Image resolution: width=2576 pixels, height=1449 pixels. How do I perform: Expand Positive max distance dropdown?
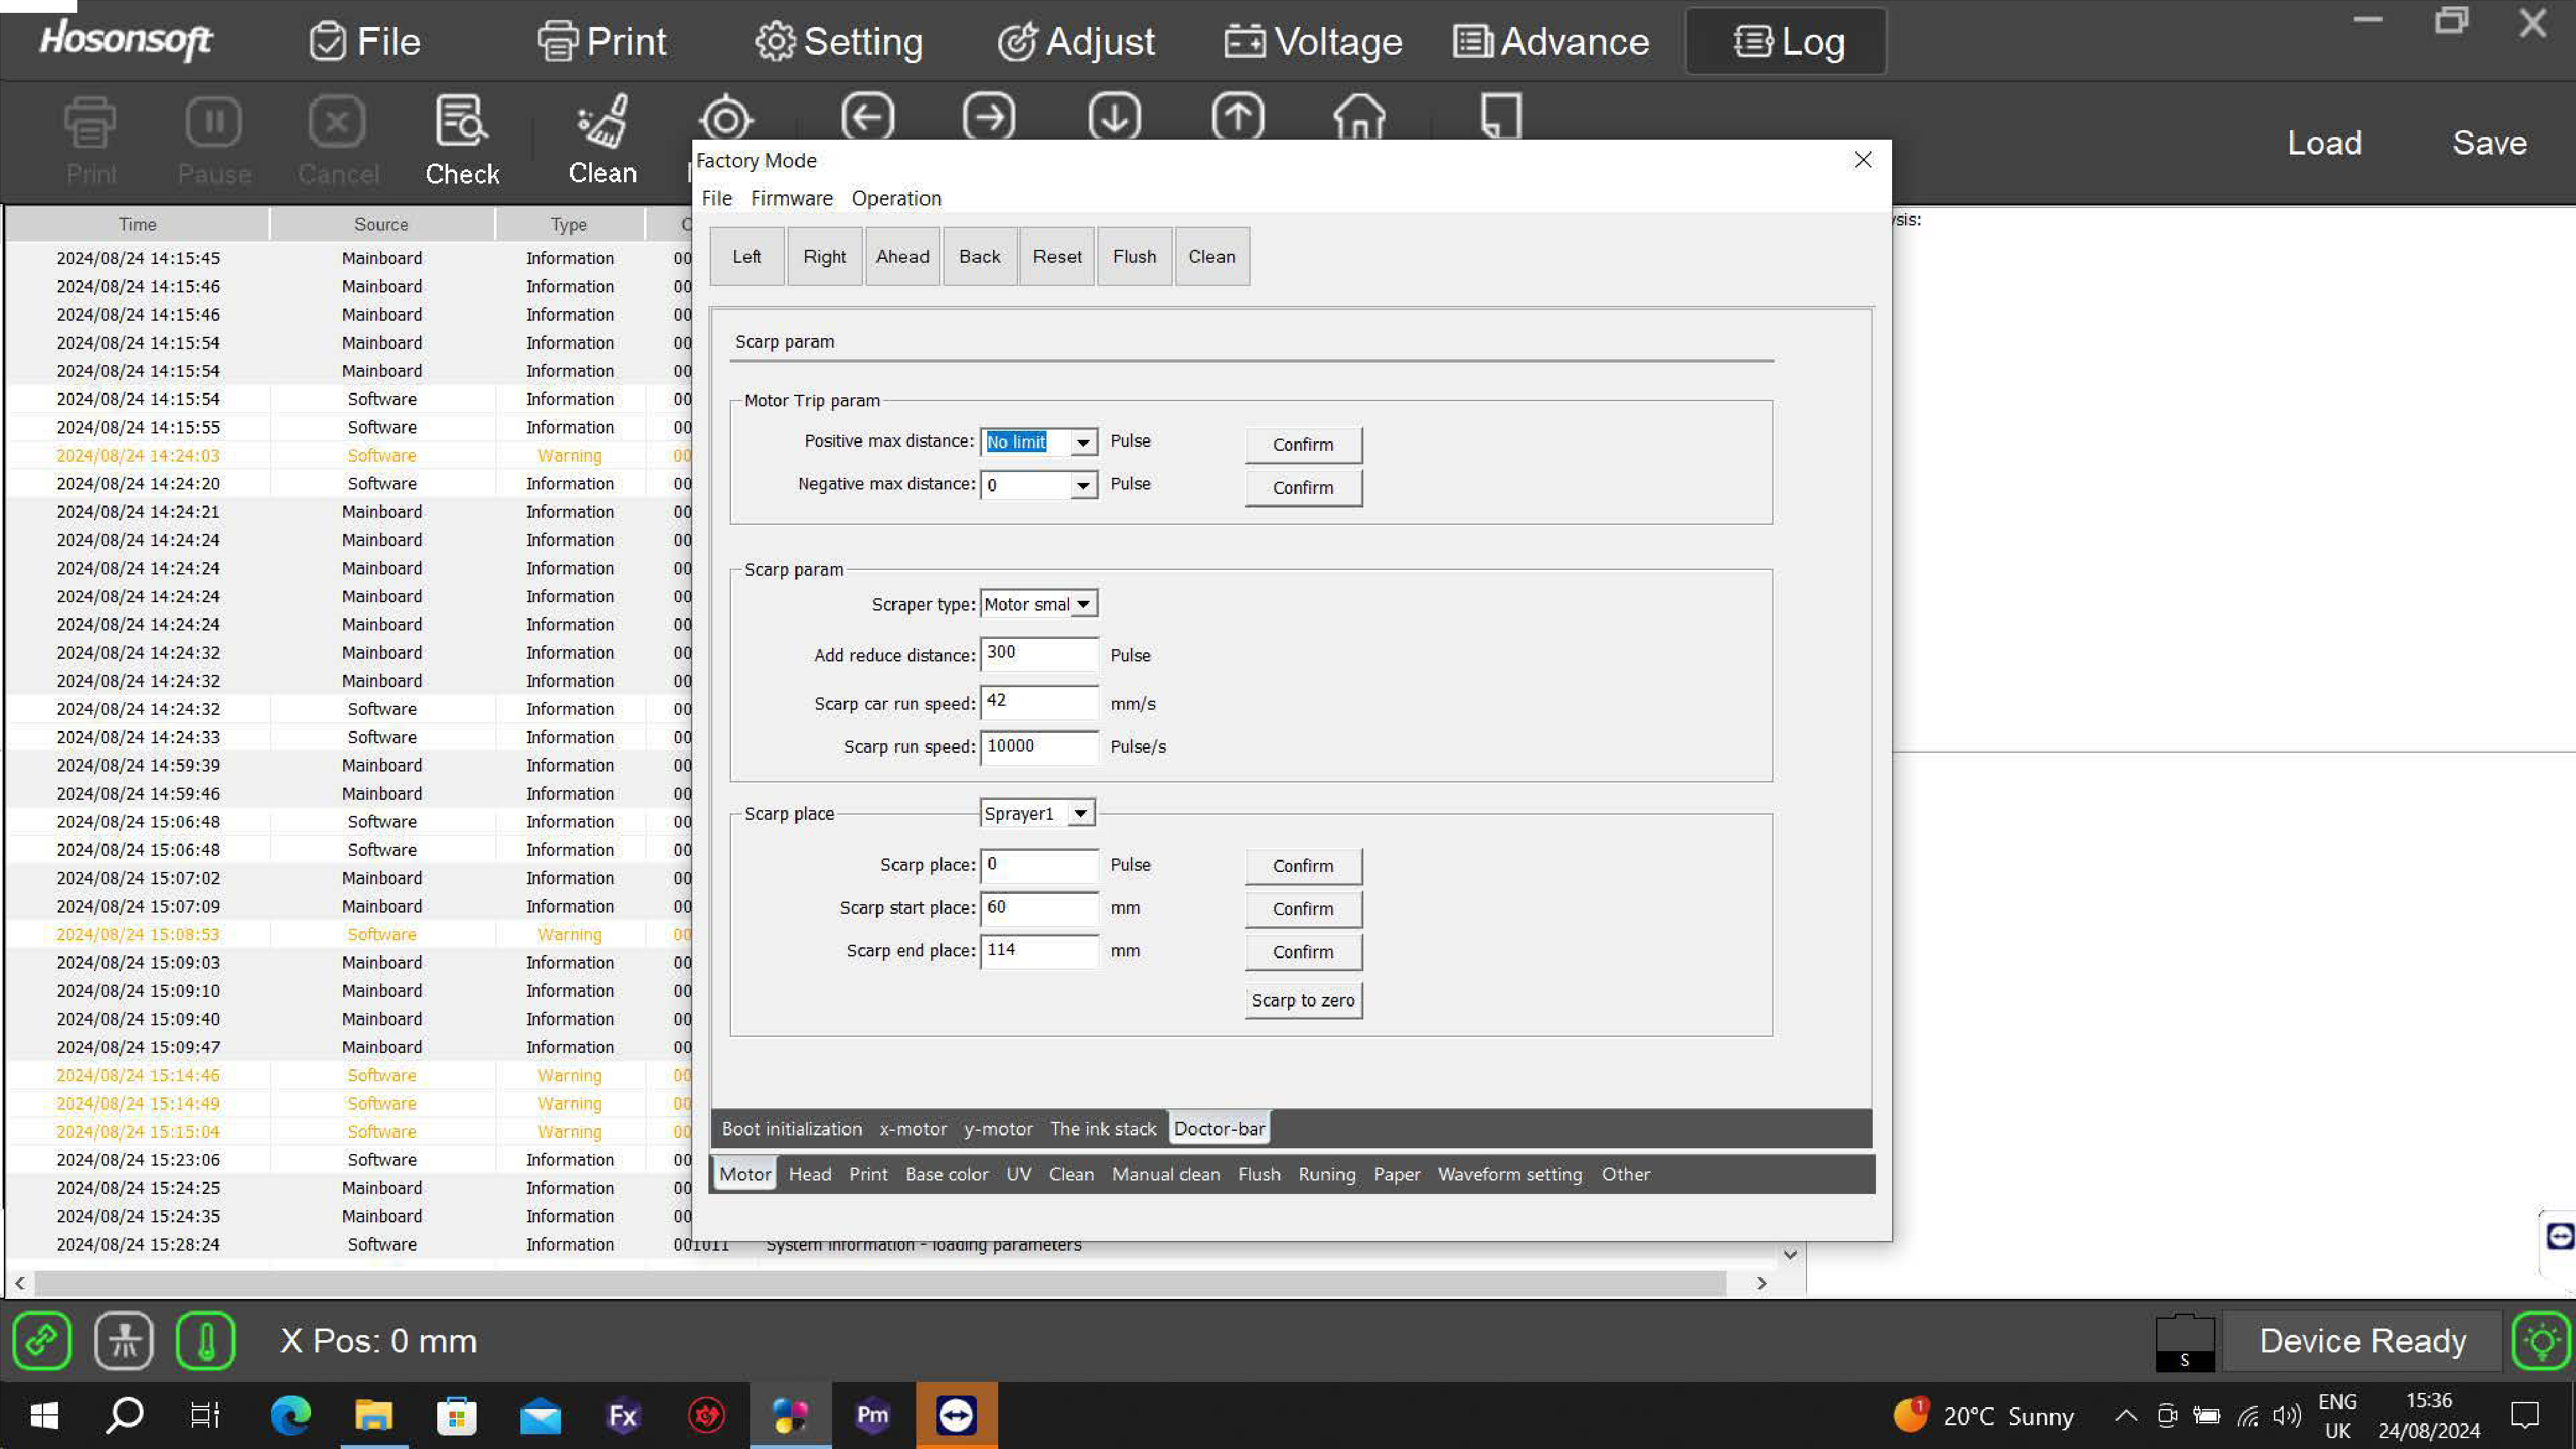pos(1083,442)
